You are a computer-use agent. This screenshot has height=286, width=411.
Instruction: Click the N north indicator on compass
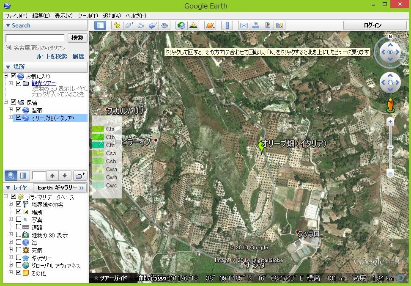[x=390, y=37]
